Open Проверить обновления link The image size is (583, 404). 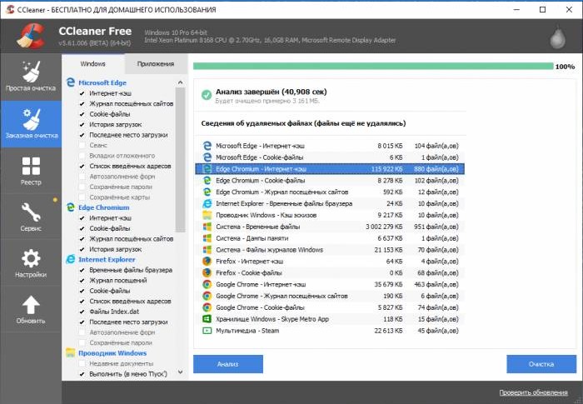click(x=533, y=392)
